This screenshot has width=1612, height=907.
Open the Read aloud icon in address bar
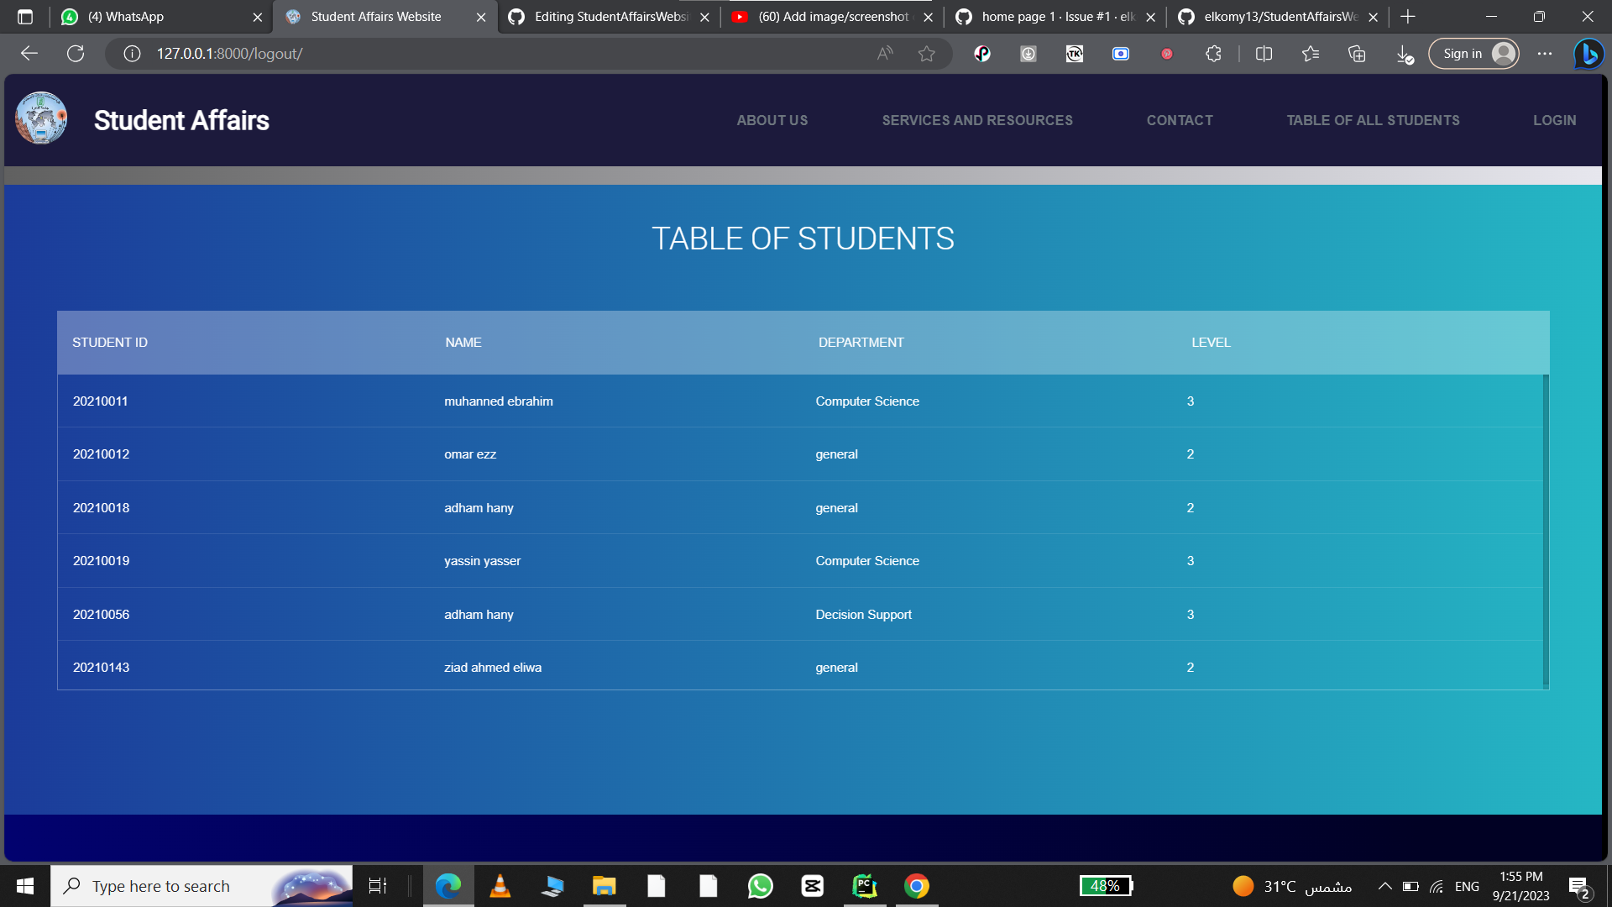[884, 53]
